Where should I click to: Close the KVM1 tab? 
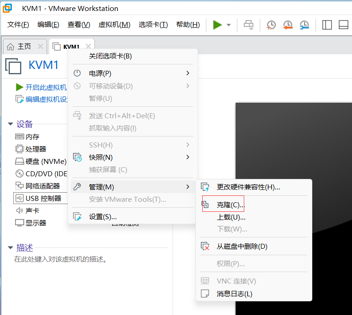[x=89, y=46]
